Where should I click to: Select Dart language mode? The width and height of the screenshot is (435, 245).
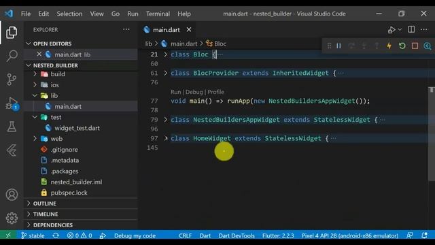pos(205,235)
